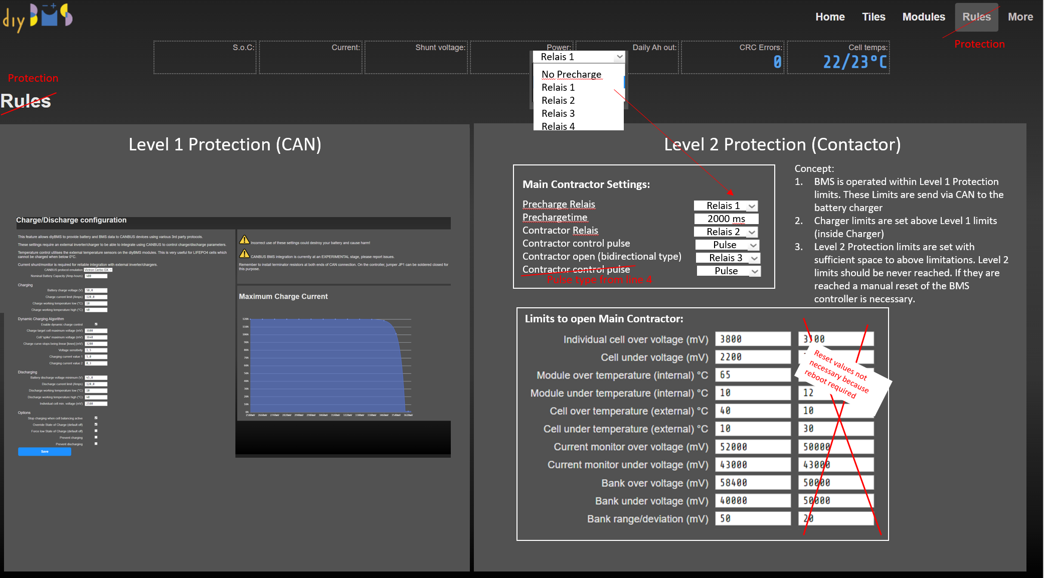Screen dimensions: 1044x578
Task: Open the Contactor Relais dropdown
Action: [x=725, y=232]
